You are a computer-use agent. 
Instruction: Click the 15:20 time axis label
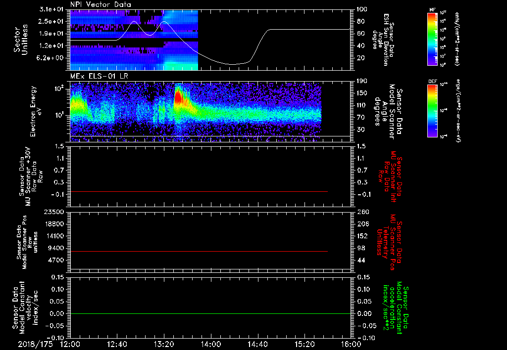tap(304, 344)
